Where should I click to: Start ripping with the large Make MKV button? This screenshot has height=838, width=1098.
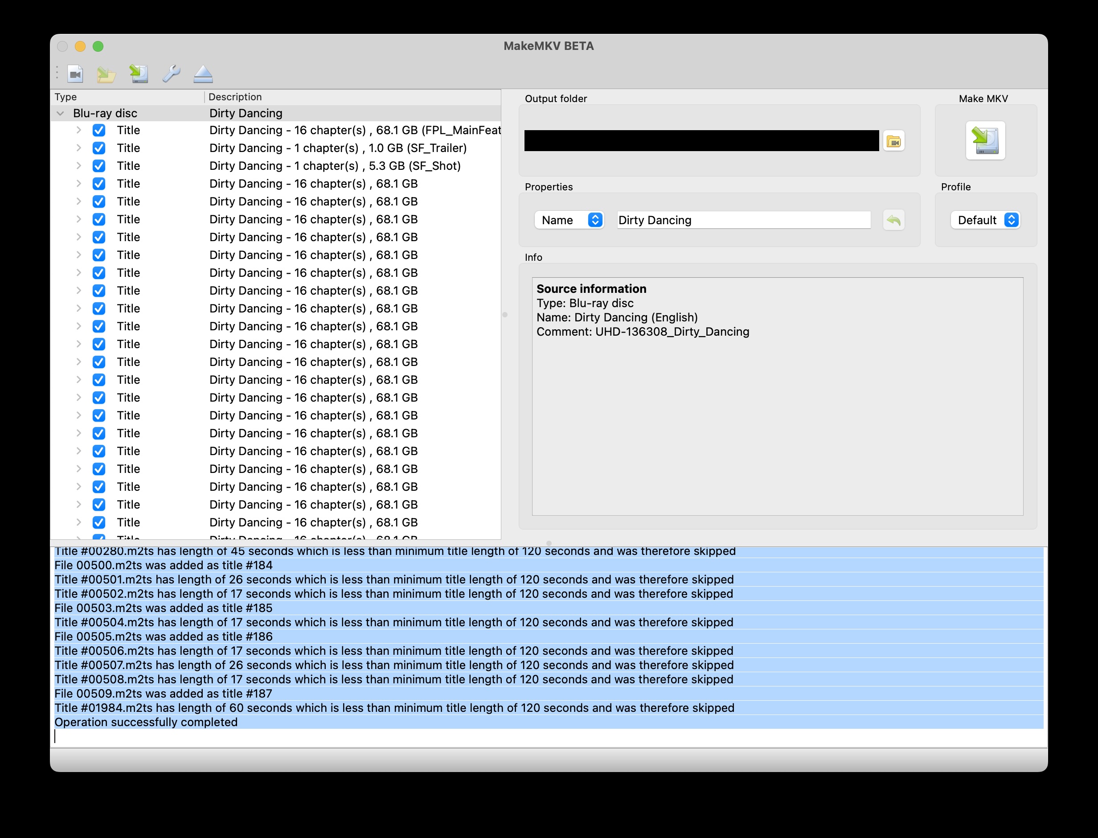[985, 140]
